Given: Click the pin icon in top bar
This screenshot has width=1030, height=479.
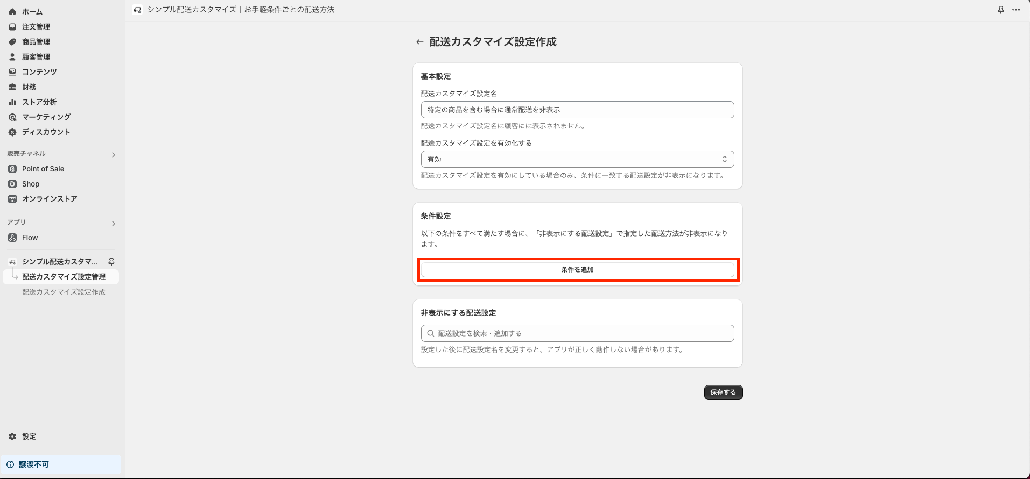Looking at the screenshot, I should [x=1001, y=10].
